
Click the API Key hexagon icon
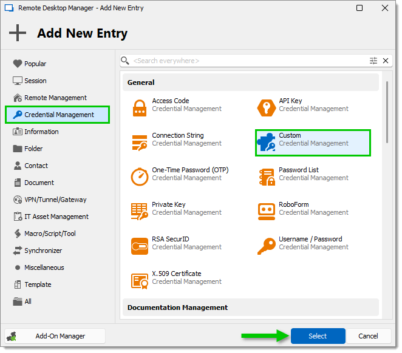(267, 108)
